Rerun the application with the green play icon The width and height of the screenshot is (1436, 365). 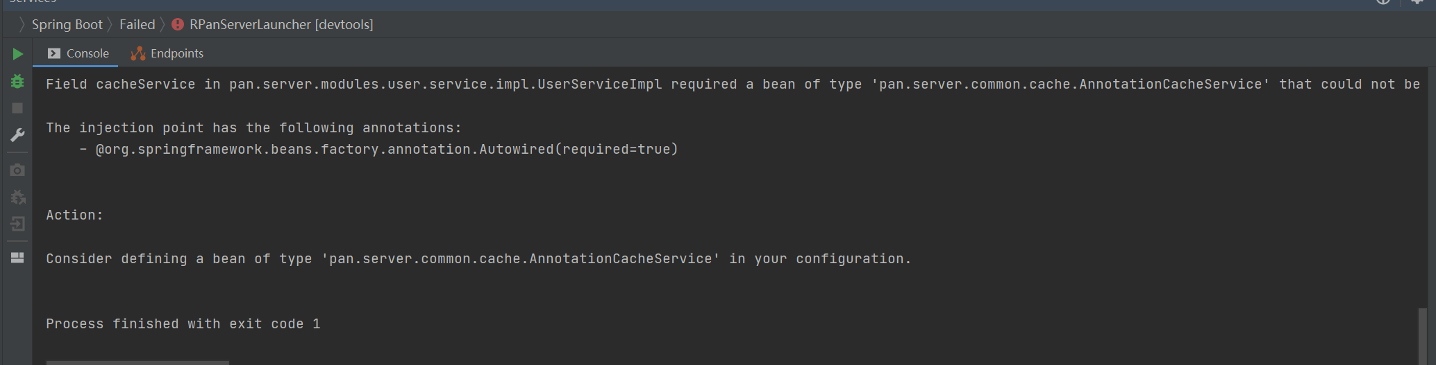18,54
